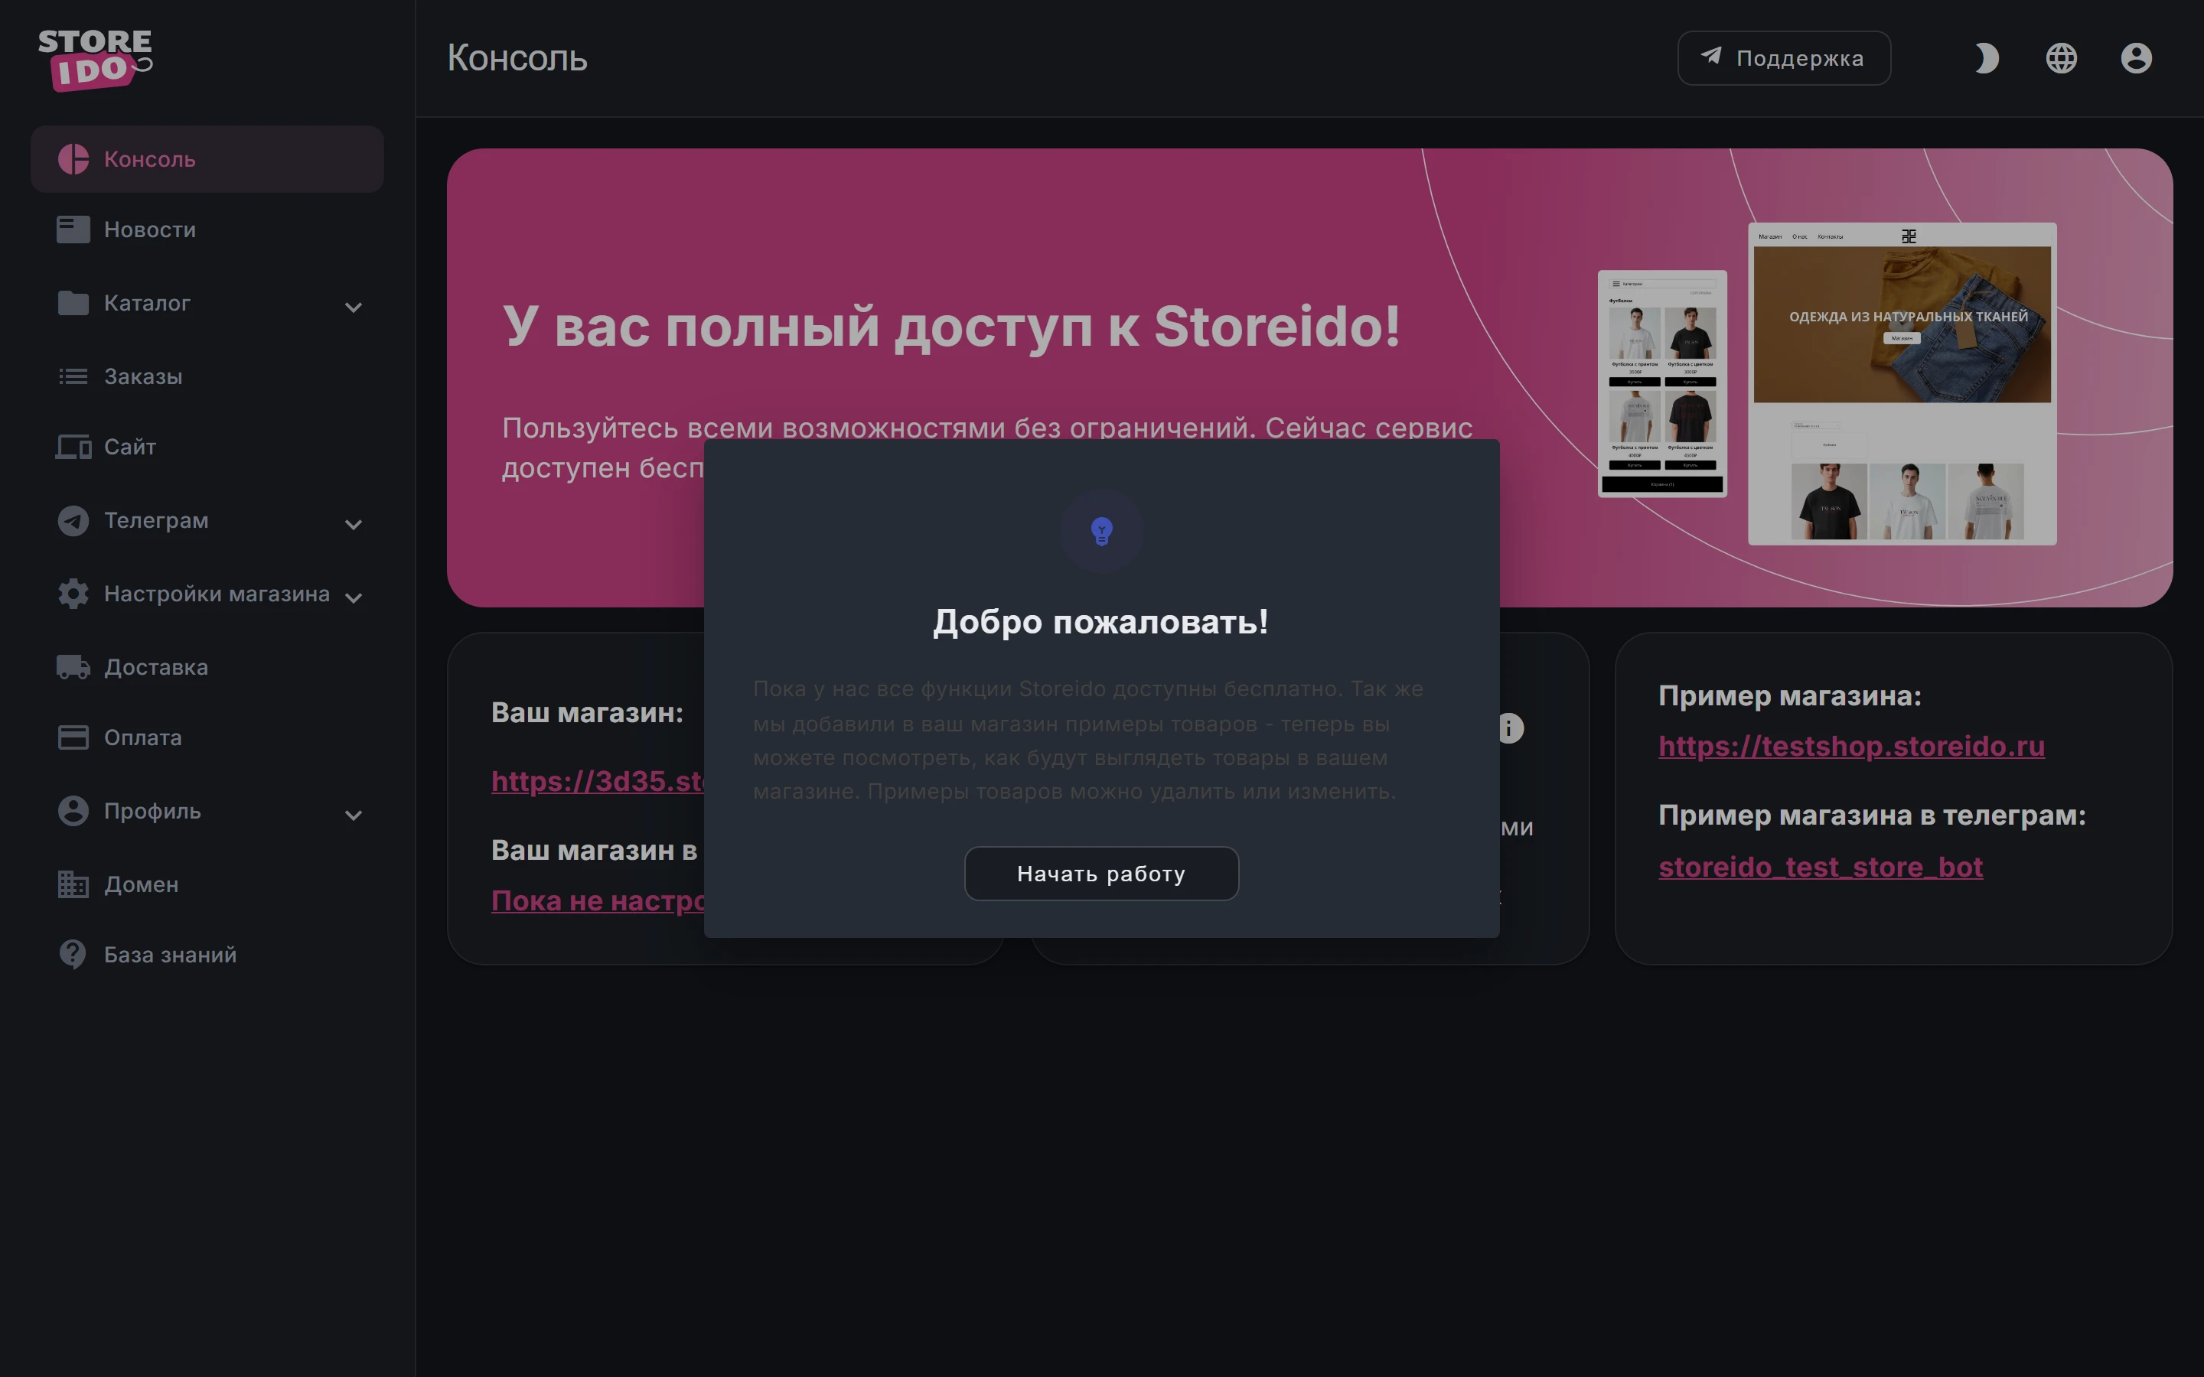Click the Заказы list icon
Viewport: 2204px width, 1377px height.
click(73, 376)
